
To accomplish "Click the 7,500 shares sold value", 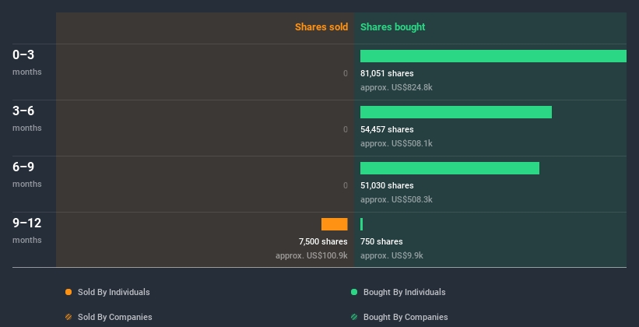I will [x=323, y=241].
